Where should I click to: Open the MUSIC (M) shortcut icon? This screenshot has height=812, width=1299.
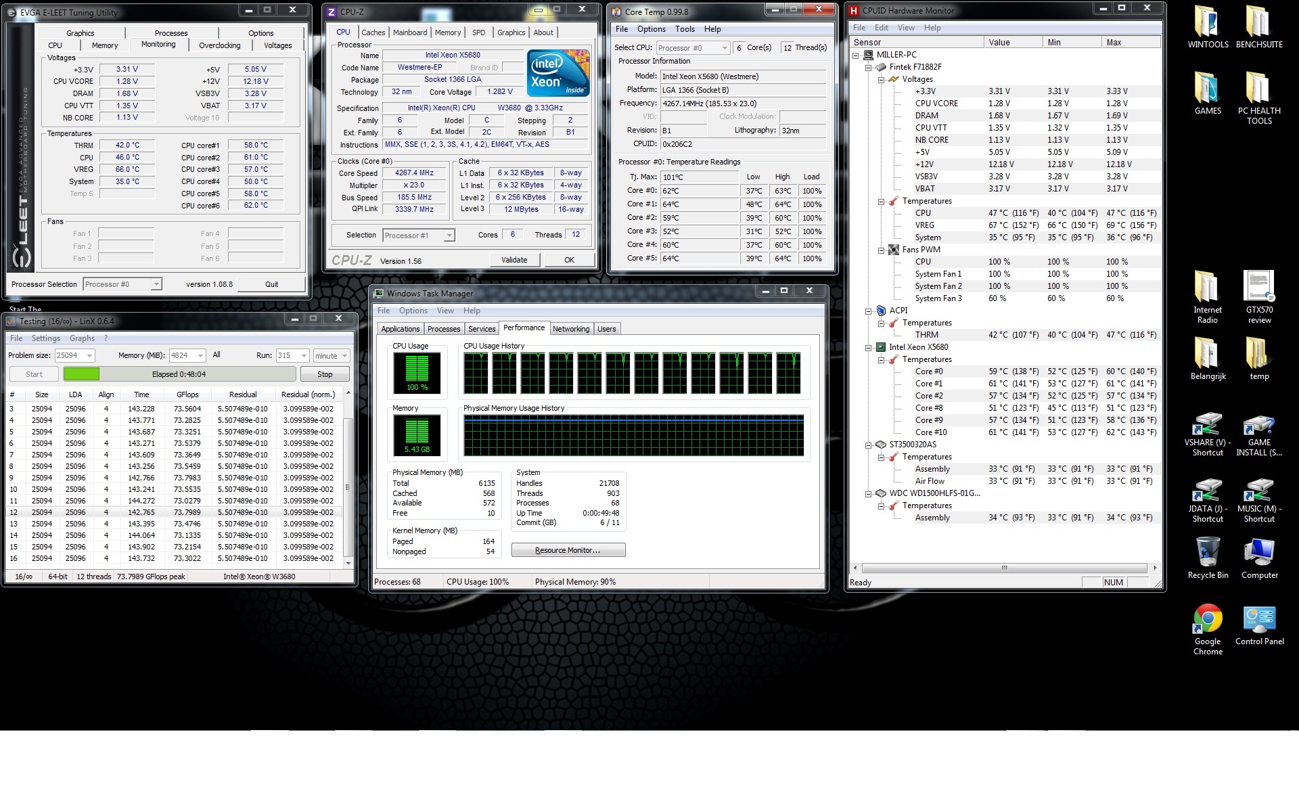(1258, 490)
